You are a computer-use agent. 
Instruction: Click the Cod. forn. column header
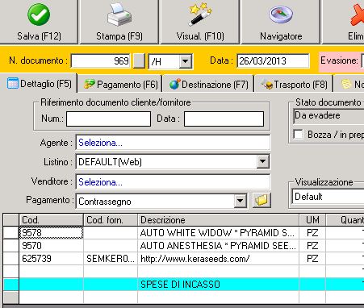click(111, 220)
